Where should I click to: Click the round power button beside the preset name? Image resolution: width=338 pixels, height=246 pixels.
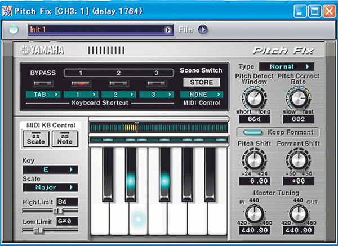tap(14, 29)
